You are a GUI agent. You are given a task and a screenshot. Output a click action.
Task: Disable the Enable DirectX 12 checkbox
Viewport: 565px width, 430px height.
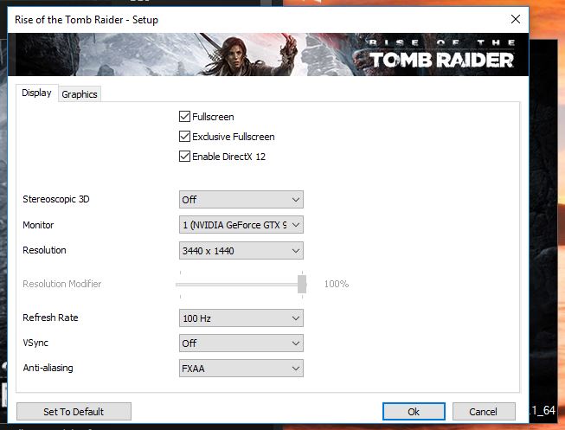(185, 156)
